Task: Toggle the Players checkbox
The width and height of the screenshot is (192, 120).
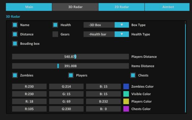Action: point(71,75)
